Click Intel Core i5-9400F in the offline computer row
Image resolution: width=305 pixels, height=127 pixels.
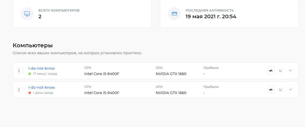click(102, 93)
